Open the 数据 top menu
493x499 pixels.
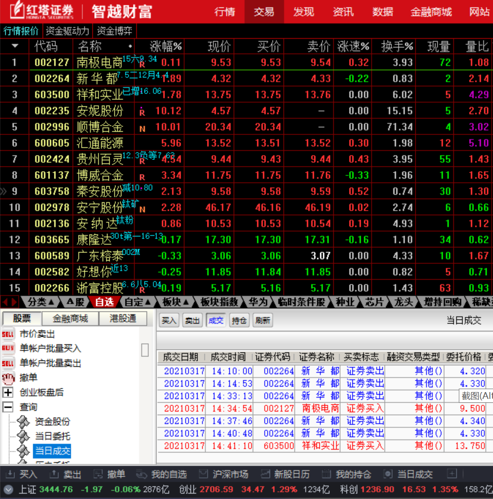tap(383, 12)
